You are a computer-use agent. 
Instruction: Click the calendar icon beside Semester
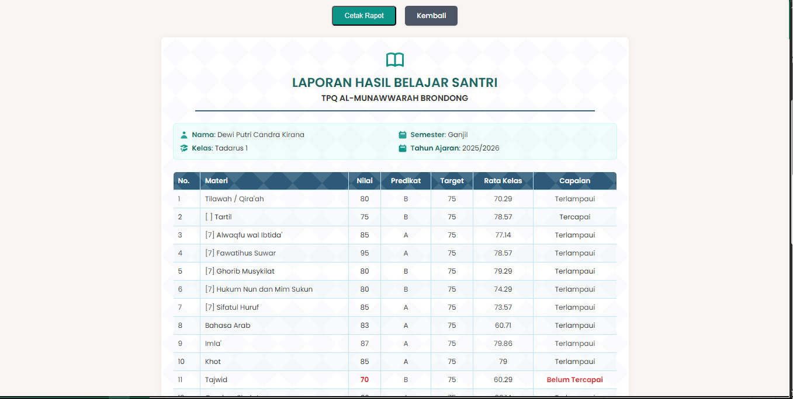coord(403,135)
